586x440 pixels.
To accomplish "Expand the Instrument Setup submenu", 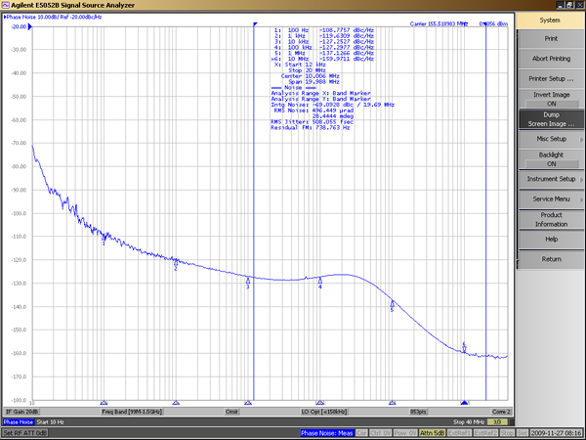I will click(551, 179).
